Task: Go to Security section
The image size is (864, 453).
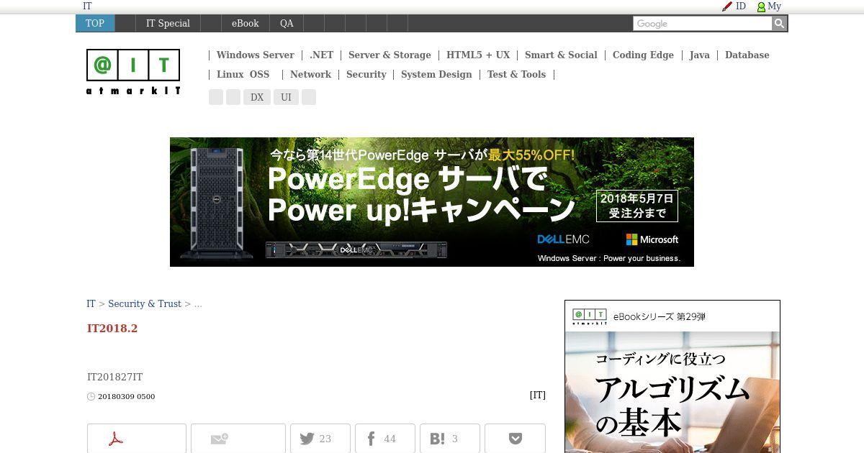Action: [366, 74]
